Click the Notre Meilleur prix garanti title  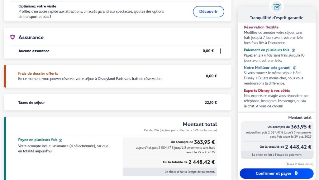pyautogui.click(x=267, y=68)
